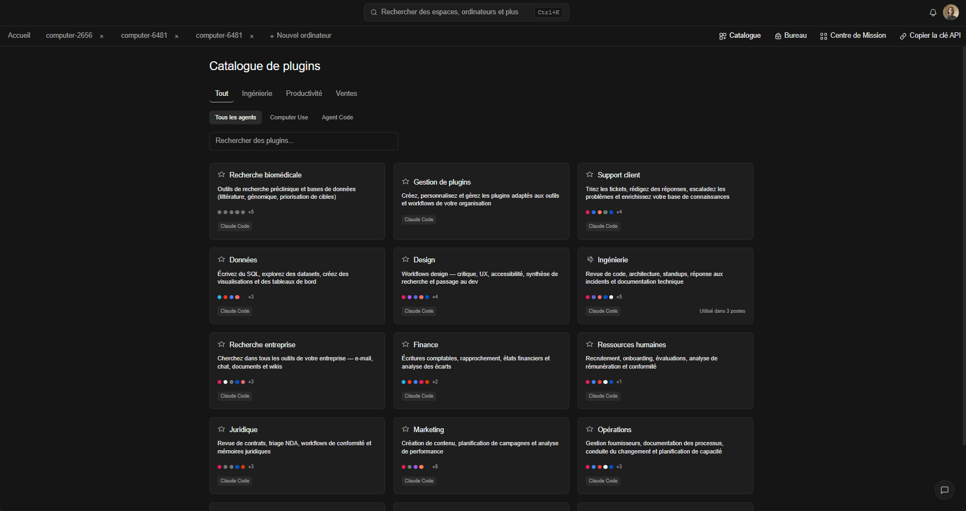Click Copier la clé API
The width and height of the screenshot is (966, 511).
930,36
